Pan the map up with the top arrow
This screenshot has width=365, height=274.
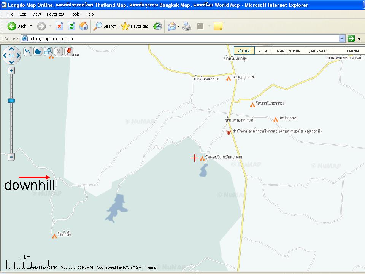pyautogui.click(x=11, y=49)
